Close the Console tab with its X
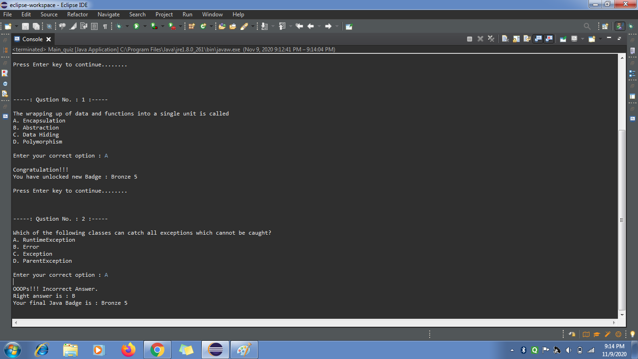638x359 pixels. [49, 39]
